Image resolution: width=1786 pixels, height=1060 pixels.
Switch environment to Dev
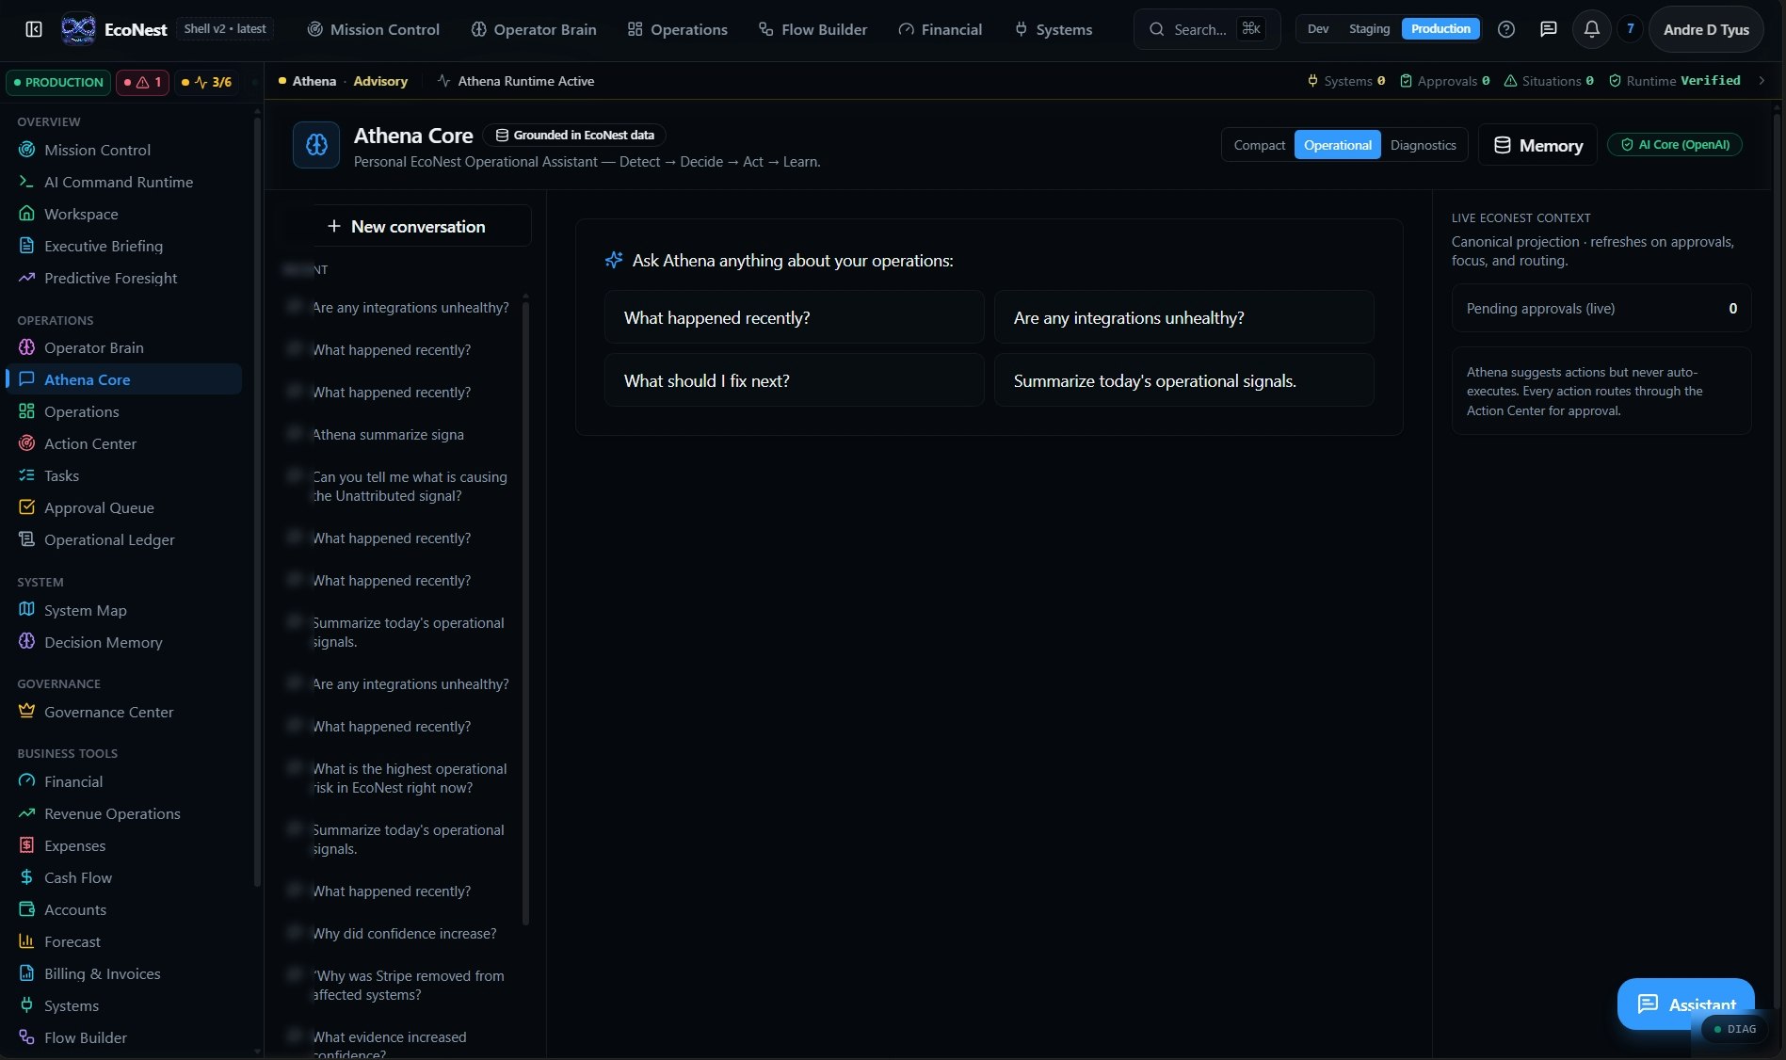pos(1318,29)
